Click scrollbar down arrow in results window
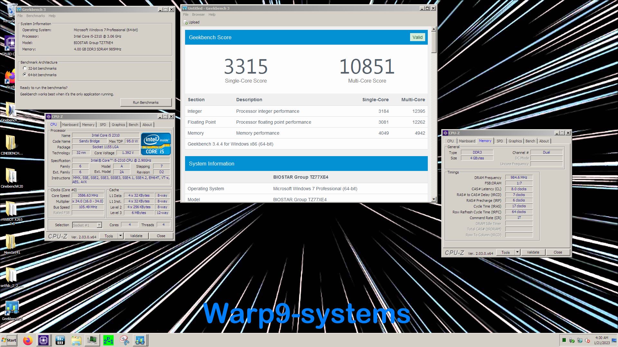The image size is (618, 347). (434, 199)
